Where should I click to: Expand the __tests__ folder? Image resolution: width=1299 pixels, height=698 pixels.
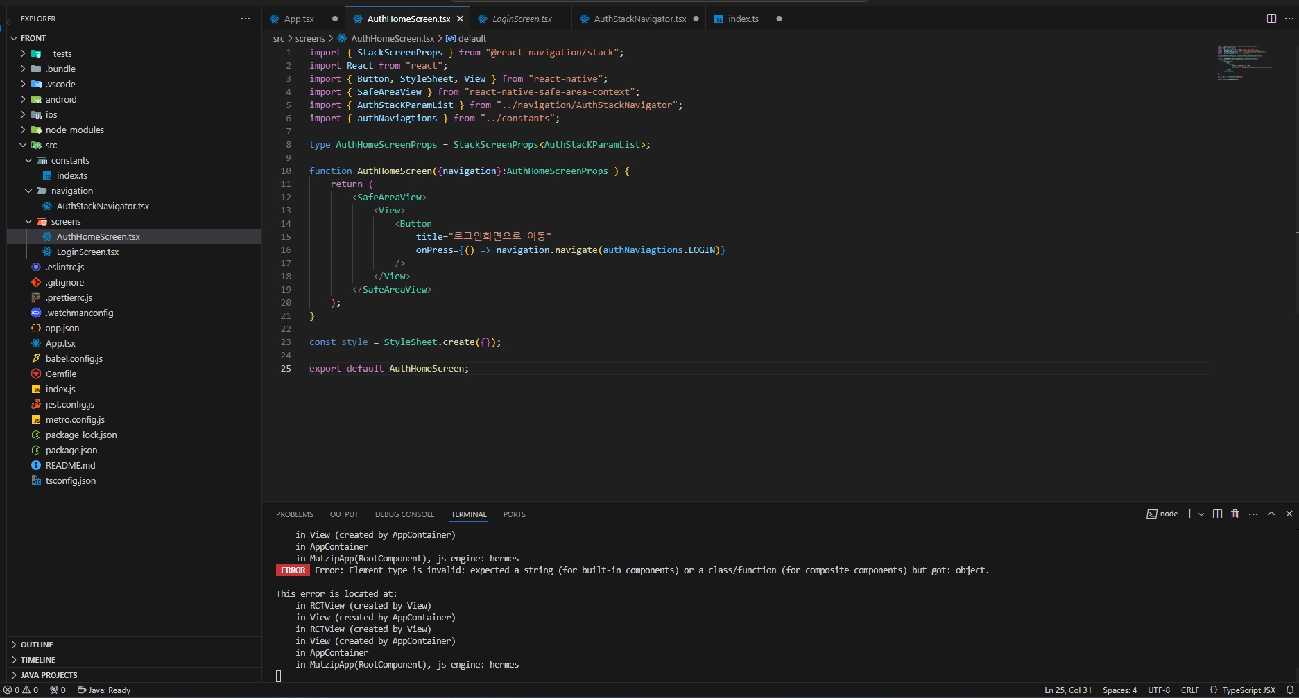click(135, 53)
